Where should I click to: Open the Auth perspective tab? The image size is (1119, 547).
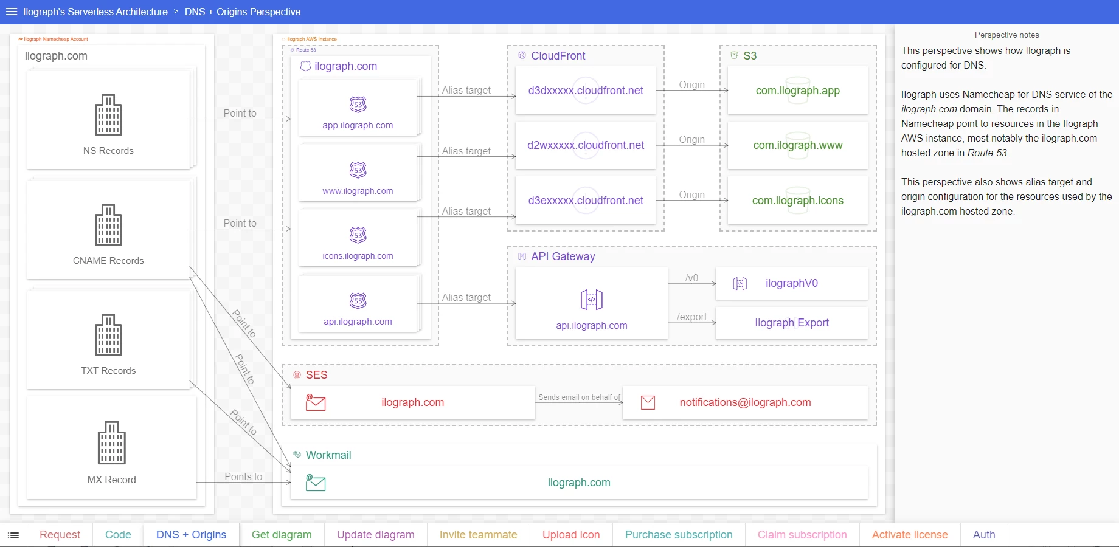pyautogui.click(x=984, y=535)
